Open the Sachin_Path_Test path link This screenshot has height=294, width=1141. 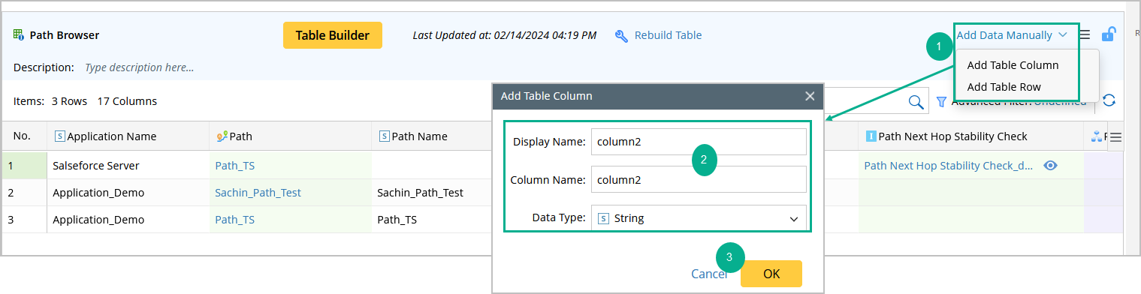(x=258, y=193)
